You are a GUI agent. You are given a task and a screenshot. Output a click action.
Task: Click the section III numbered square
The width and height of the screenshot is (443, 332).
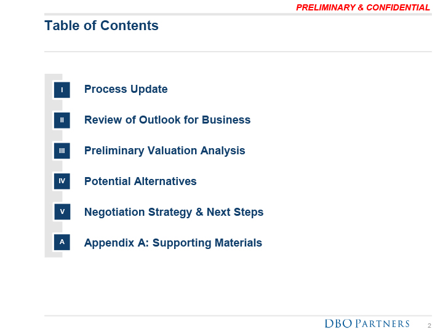(62, 151)
